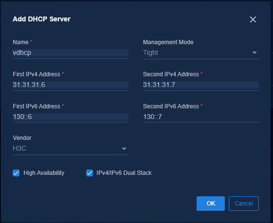Click the Vendor dropdown arrow icon

(124, 149)
